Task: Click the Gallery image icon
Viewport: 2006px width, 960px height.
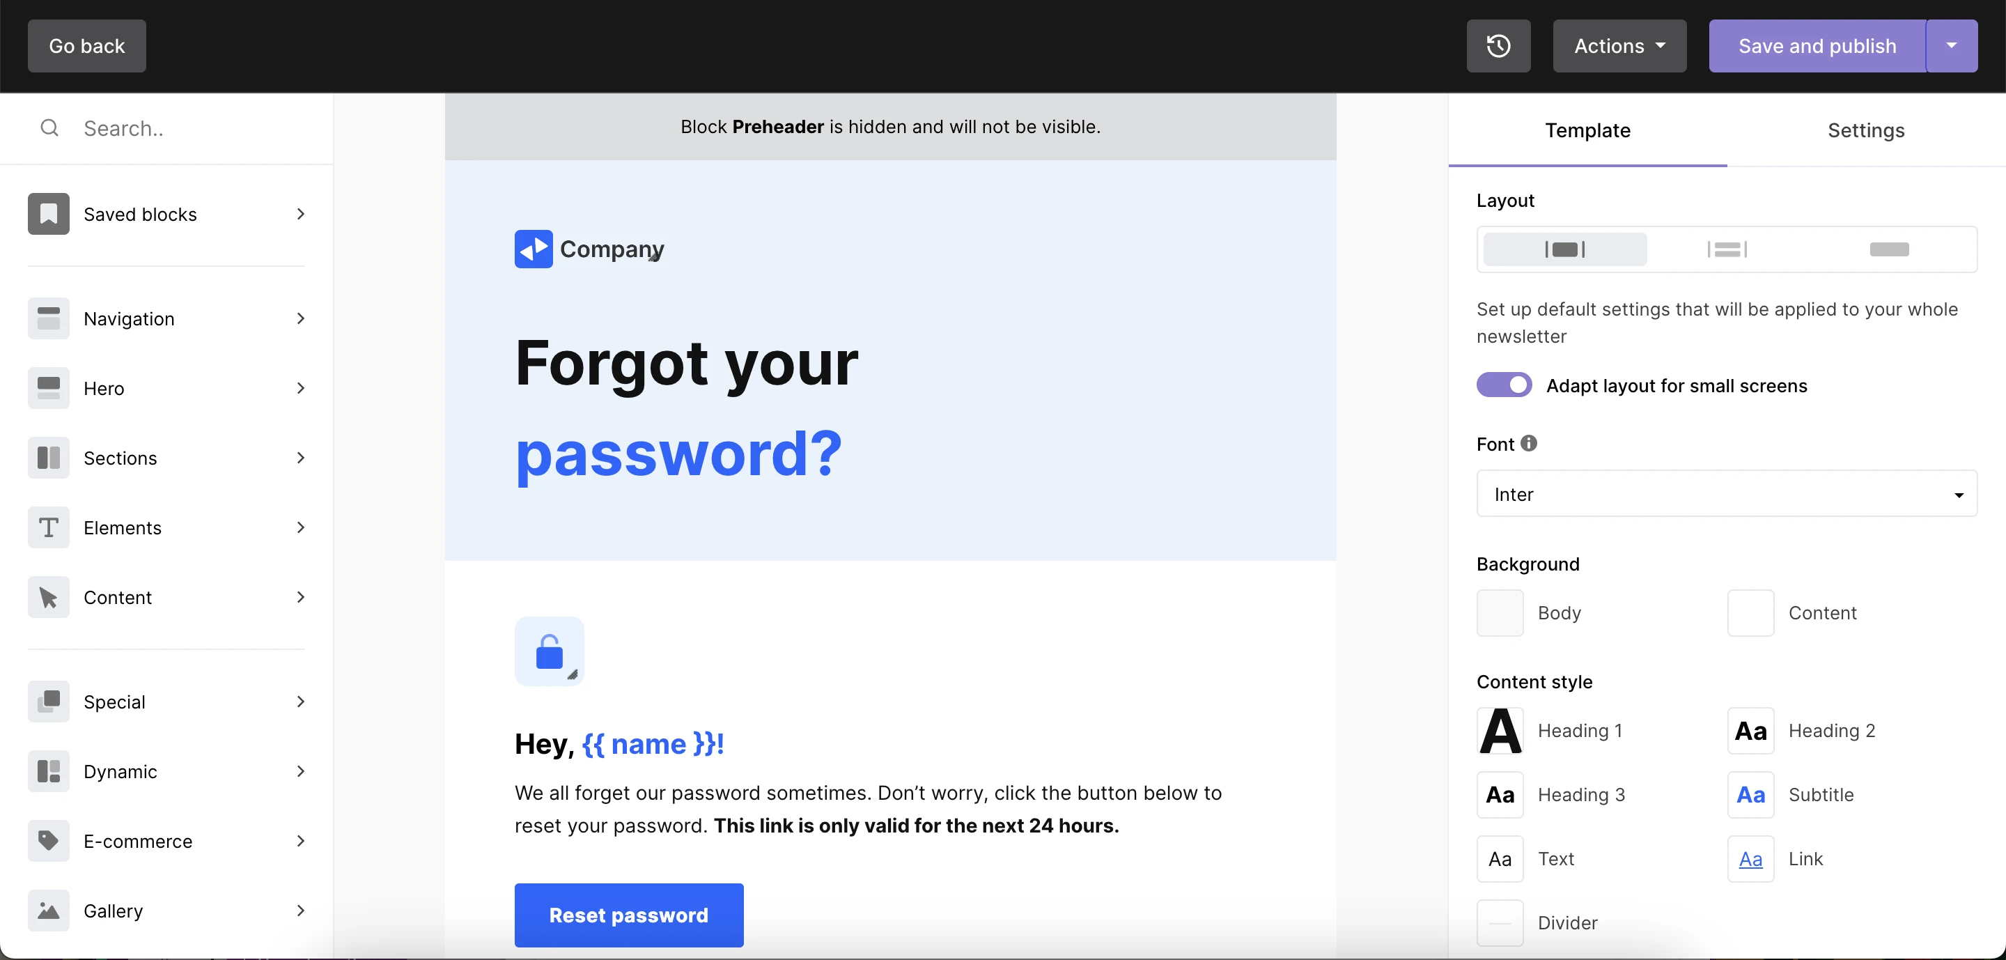Action: point(48,911)
